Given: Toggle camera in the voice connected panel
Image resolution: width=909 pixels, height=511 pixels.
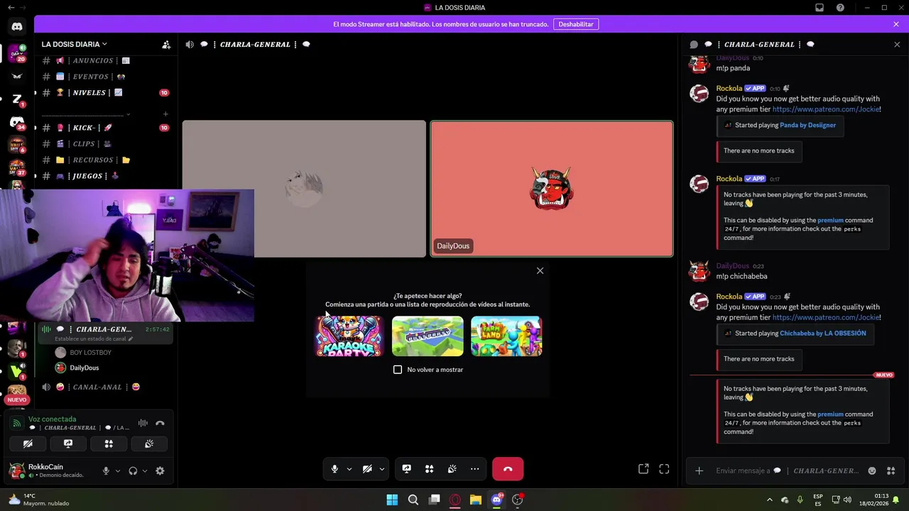Looking at the screenshot, I should point(28,444).
